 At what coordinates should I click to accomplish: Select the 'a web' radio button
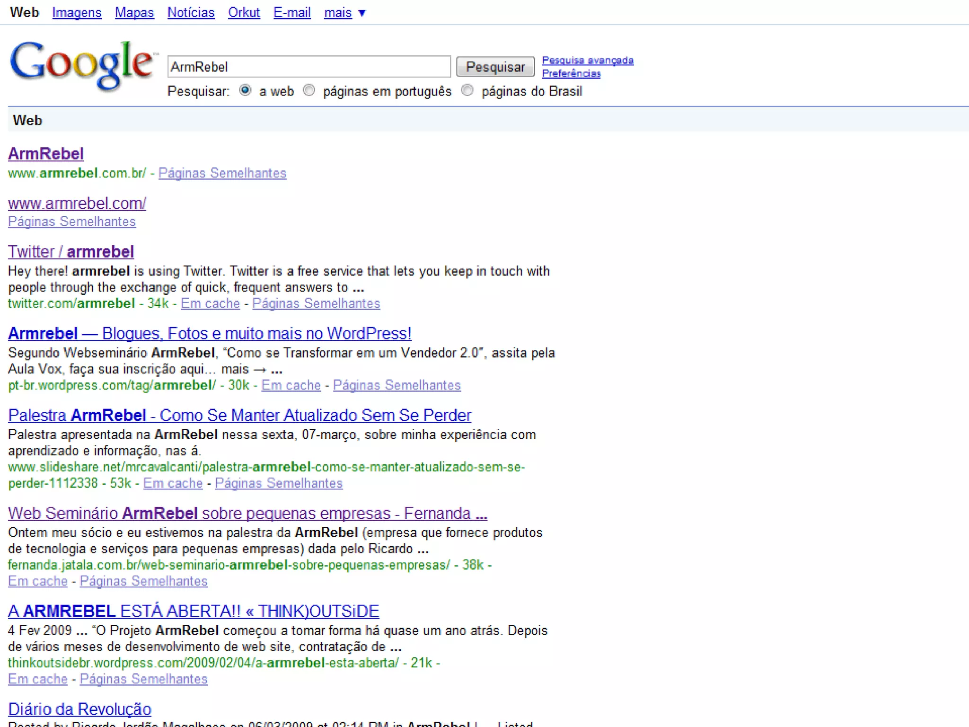coord(245,90)
